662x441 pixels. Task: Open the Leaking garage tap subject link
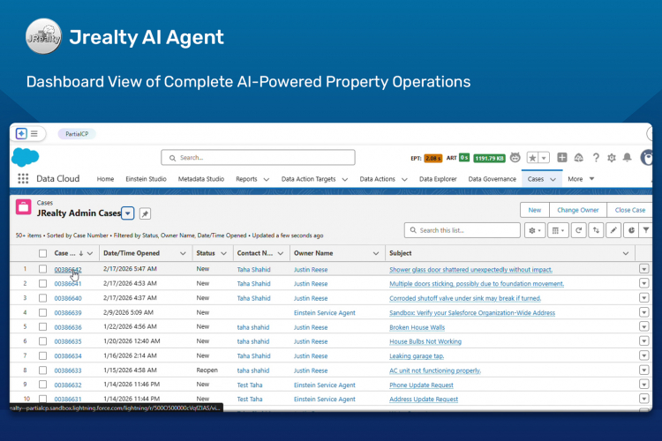point(417,355)
